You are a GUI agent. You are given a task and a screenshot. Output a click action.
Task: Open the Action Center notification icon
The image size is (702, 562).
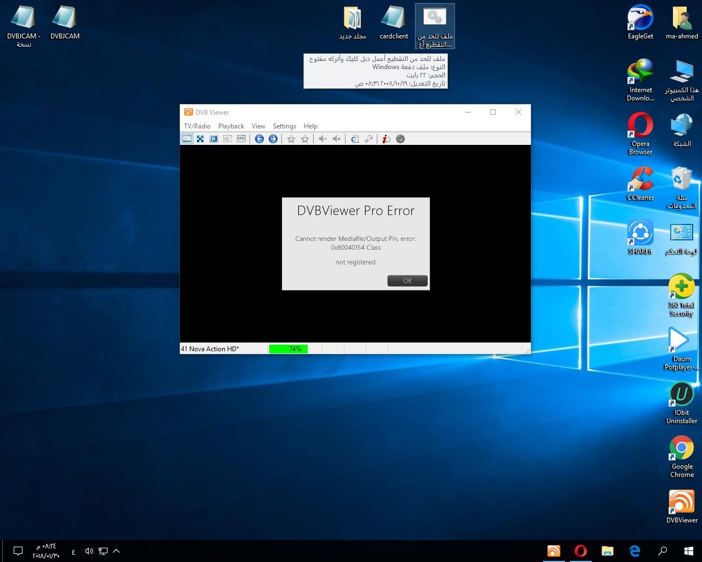[x=18, y=551]
